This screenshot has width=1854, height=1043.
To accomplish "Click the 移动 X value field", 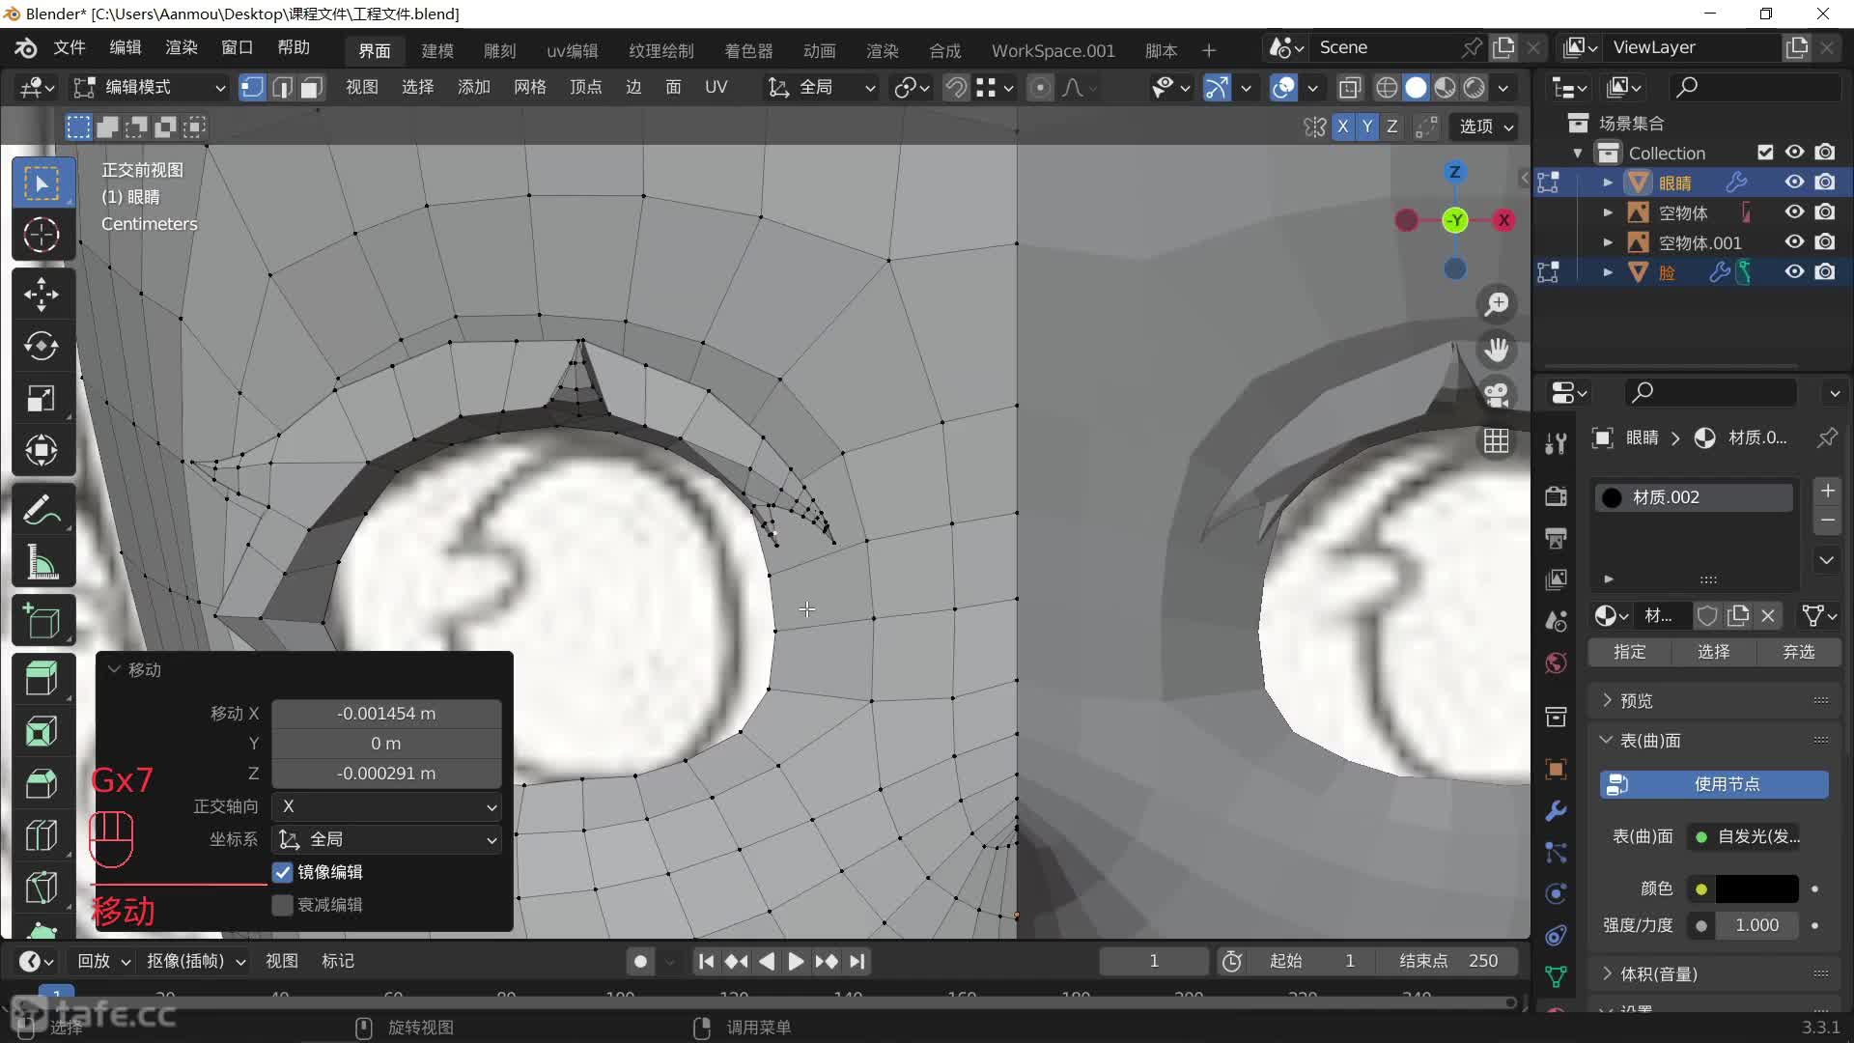I will [386, 714].
